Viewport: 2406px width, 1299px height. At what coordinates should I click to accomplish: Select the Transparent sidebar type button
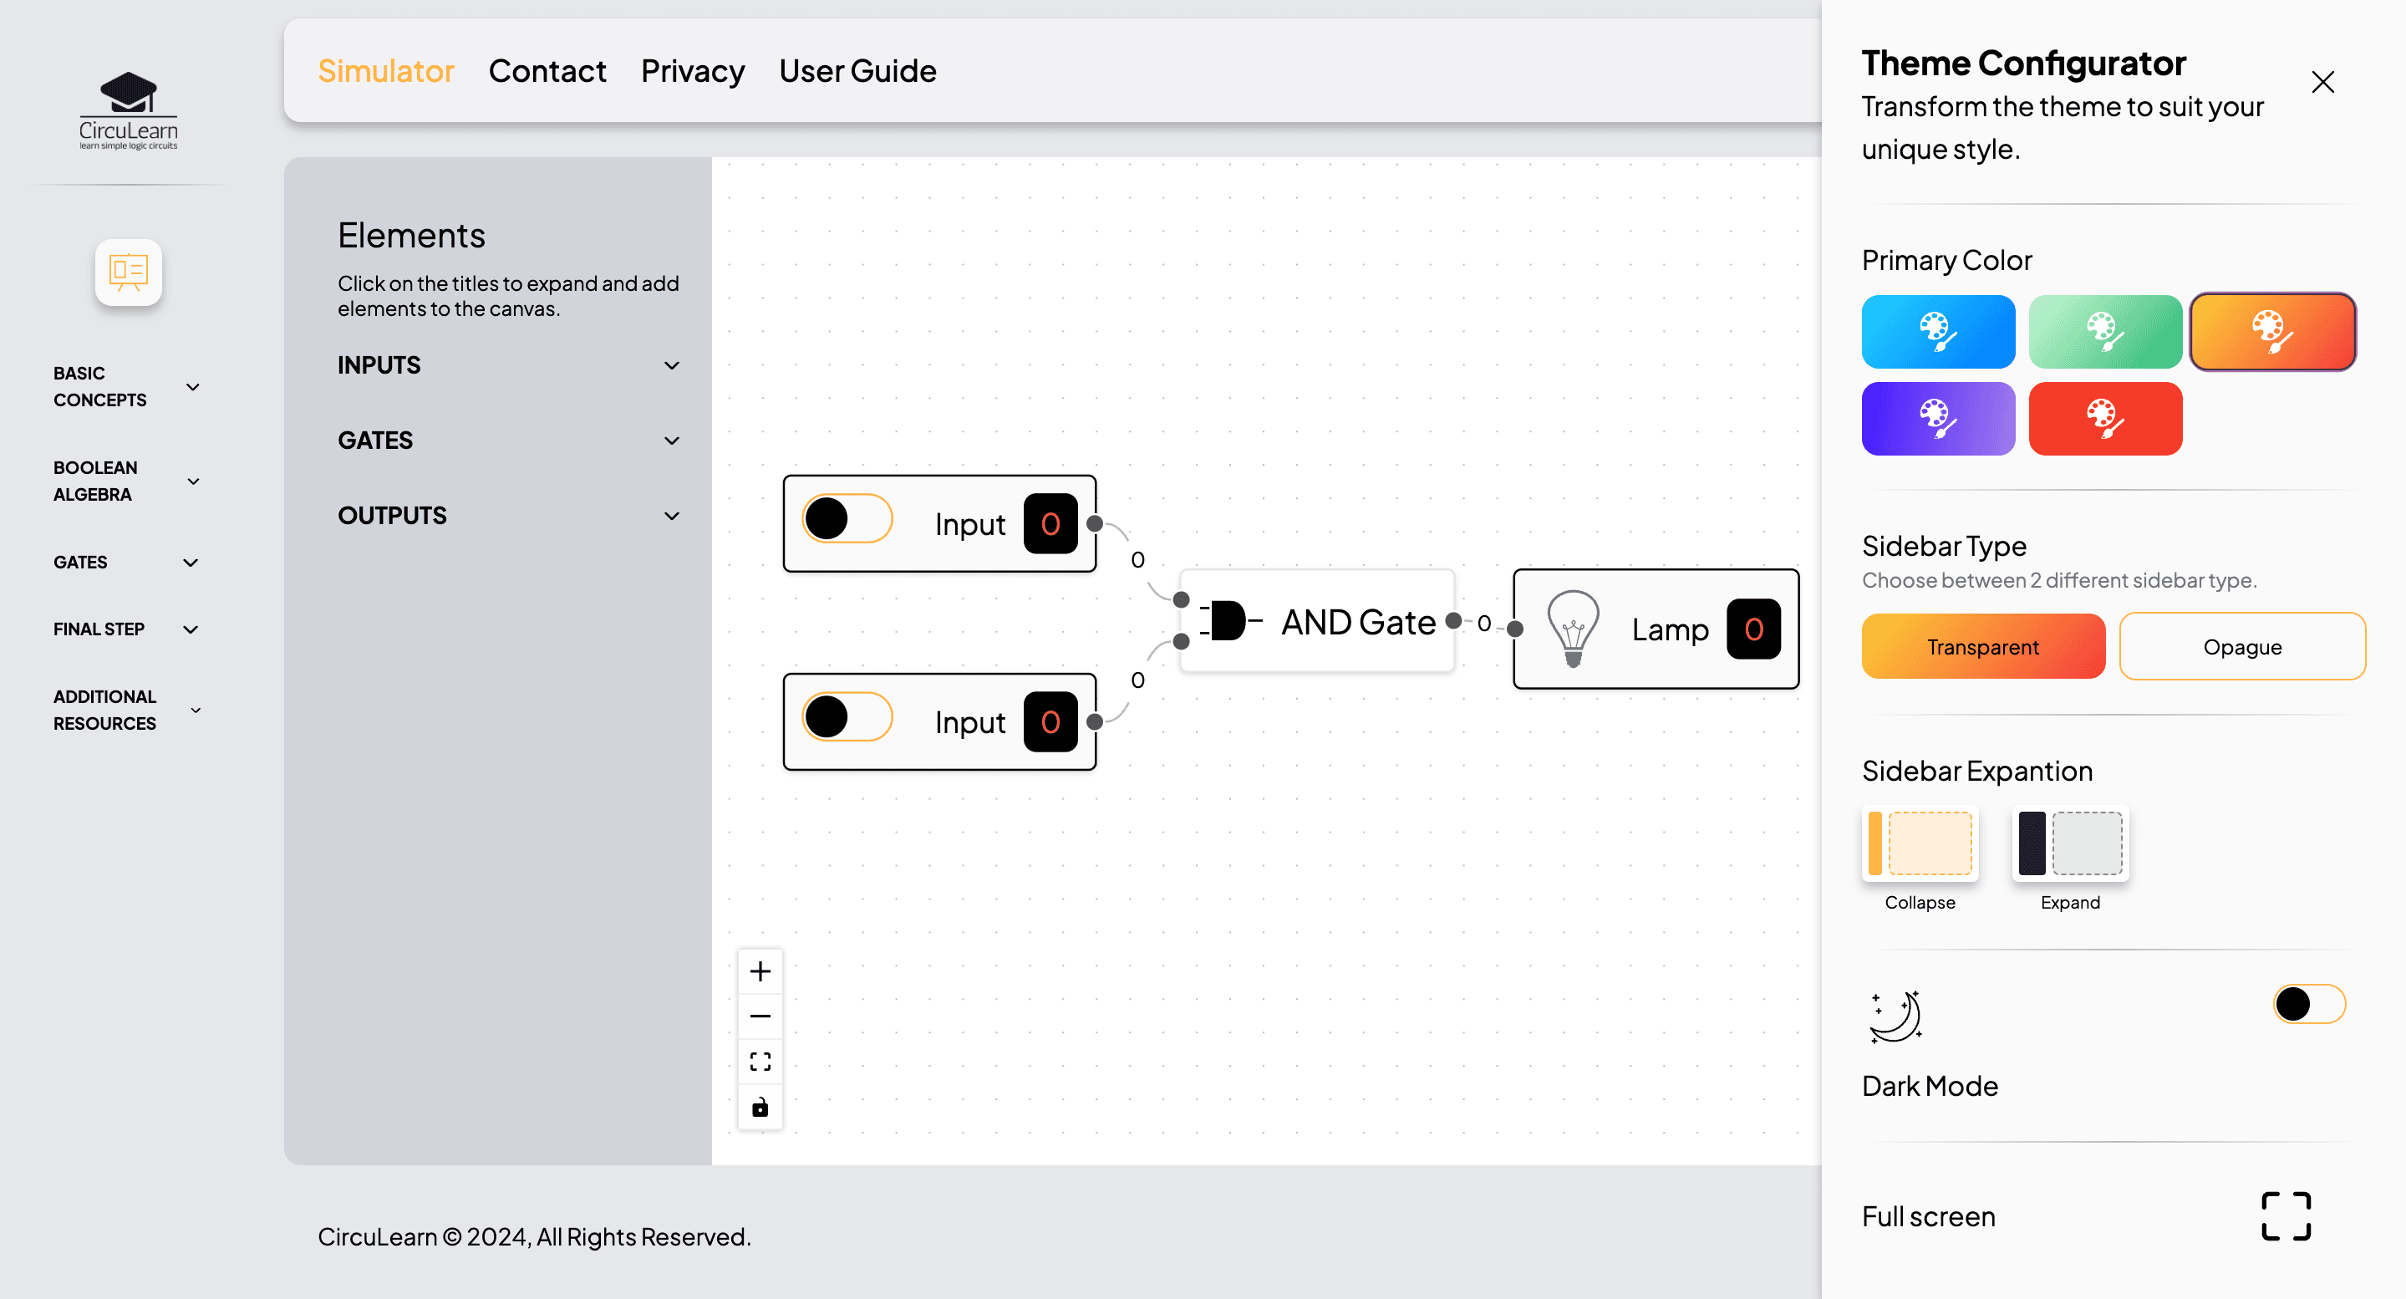point(1983,647)
